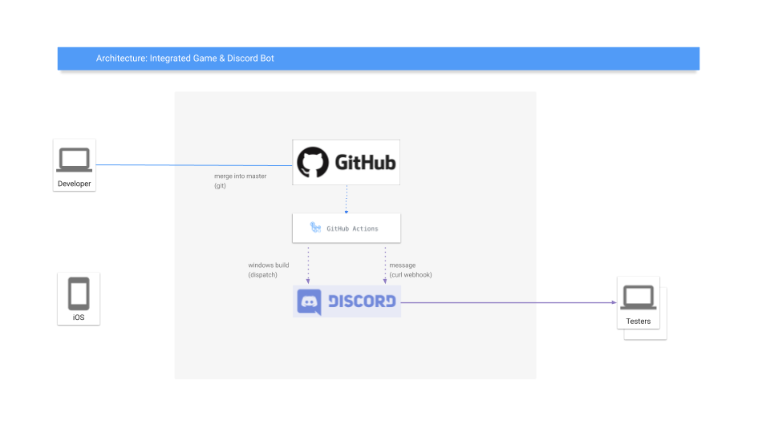
Task: Click the 'message' arrow label
Action: click(403, 265)
